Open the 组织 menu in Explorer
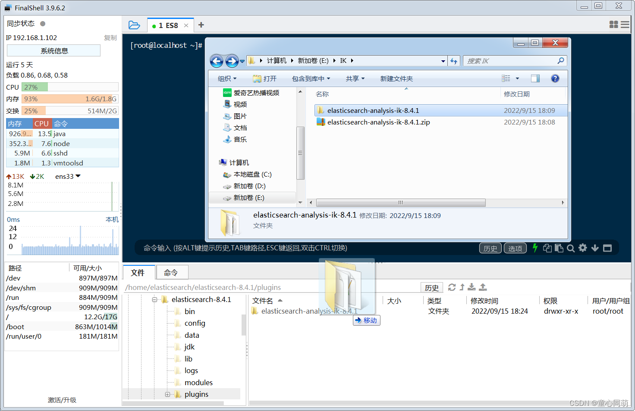 tap(227, 78)
